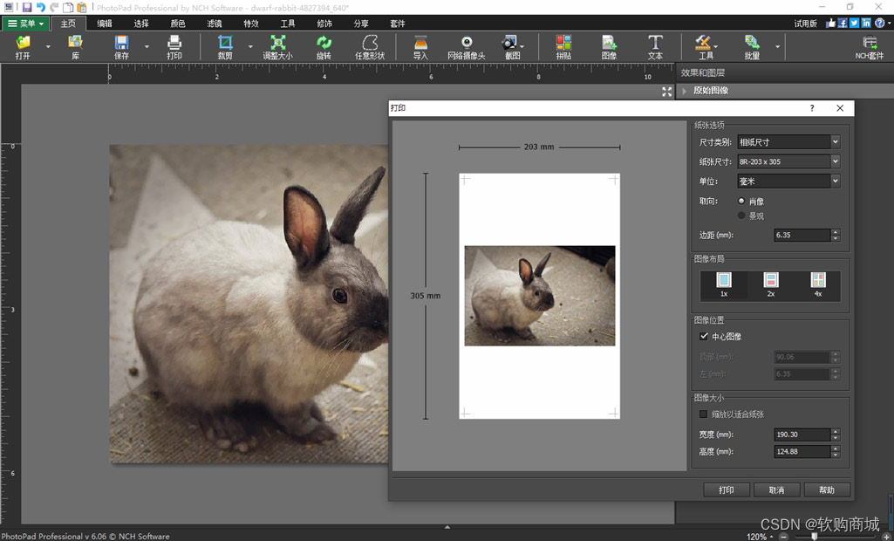Screen dimensions: 894x541
Task: Uncheck the 中心图像 center image checkbox
Action: [x=705, y=336]
